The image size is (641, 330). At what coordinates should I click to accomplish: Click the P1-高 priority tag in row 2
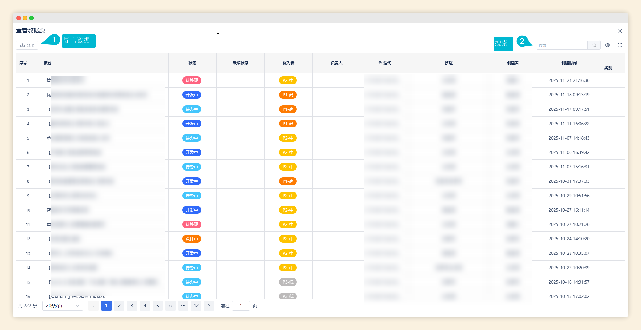[288, 95]
